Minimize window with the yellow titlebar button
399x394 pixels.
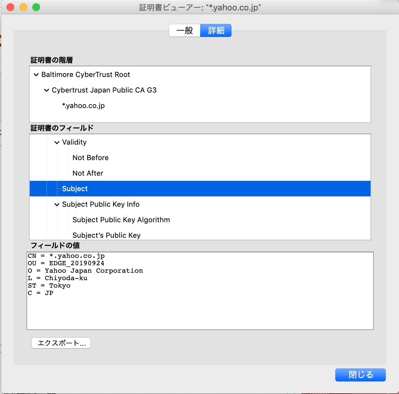tap(23, 7)
